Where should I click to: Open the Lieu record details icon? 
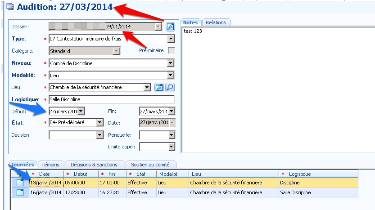click(x=159, y=88)
